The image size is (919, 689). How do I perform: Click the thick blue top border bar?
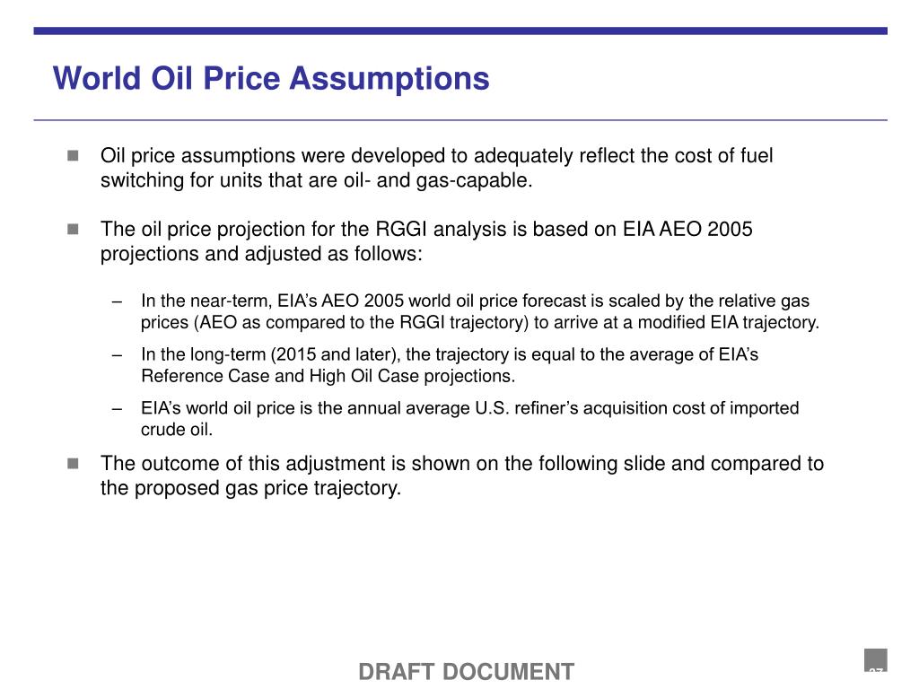coord(460,31)
